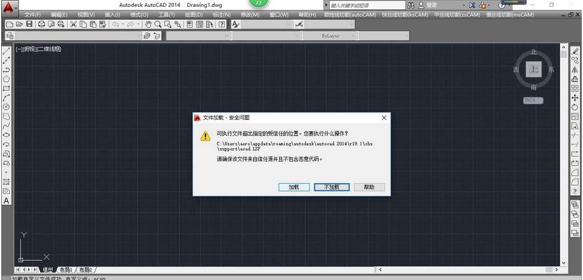The width and height of the screenshot is (583, 280).
Task: Open the 视图(V) menu
Action: (x=86, y=15)
